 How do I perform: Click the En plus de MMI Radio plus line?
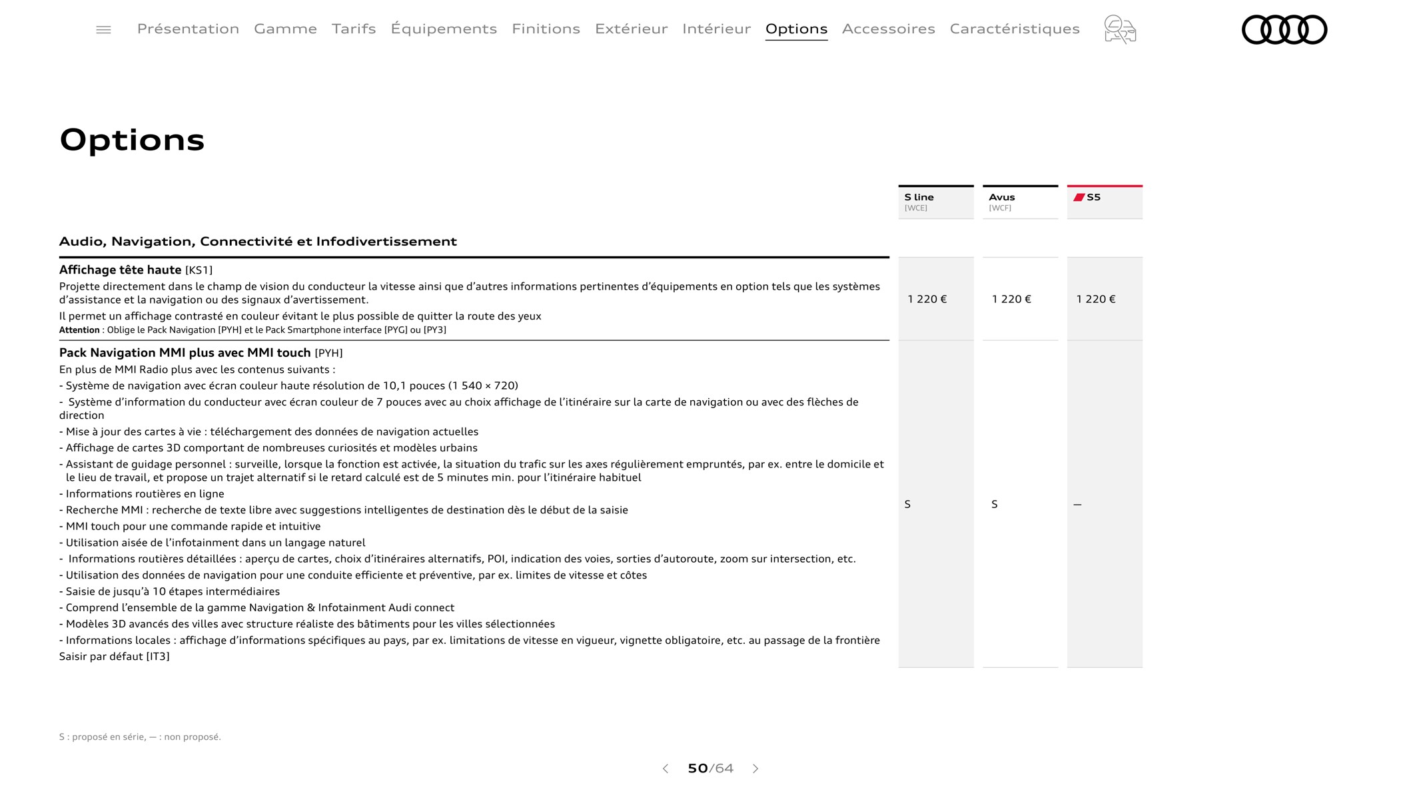coord(197,370)
